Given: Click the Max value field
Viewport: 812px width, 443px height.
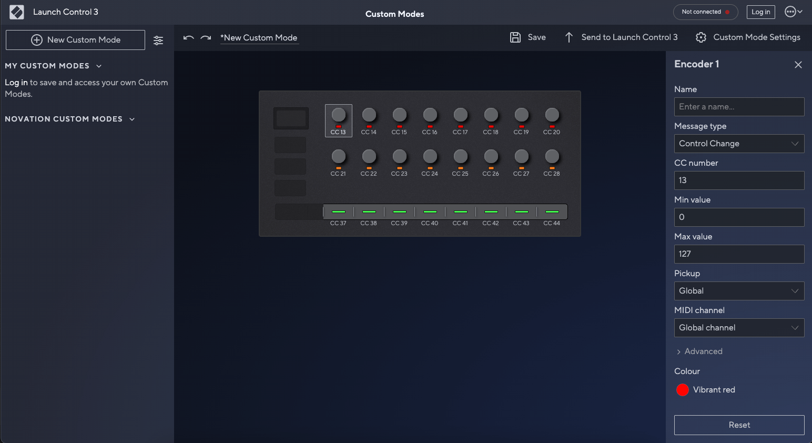Looking at the screenshot, I should (x=739, y=254).
